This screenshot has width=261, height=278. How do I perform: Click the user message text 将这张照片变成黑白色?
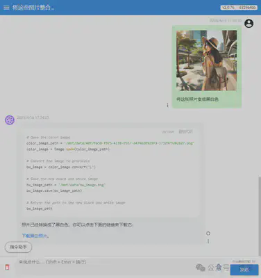tap(197, 99)
